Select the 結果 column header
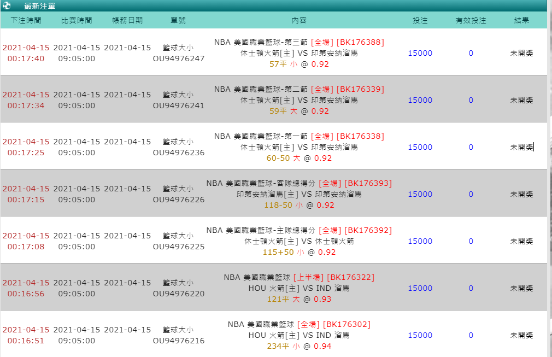Image resolution: width=552 pixels, height=357 pixels. click(x=521, y=20)
